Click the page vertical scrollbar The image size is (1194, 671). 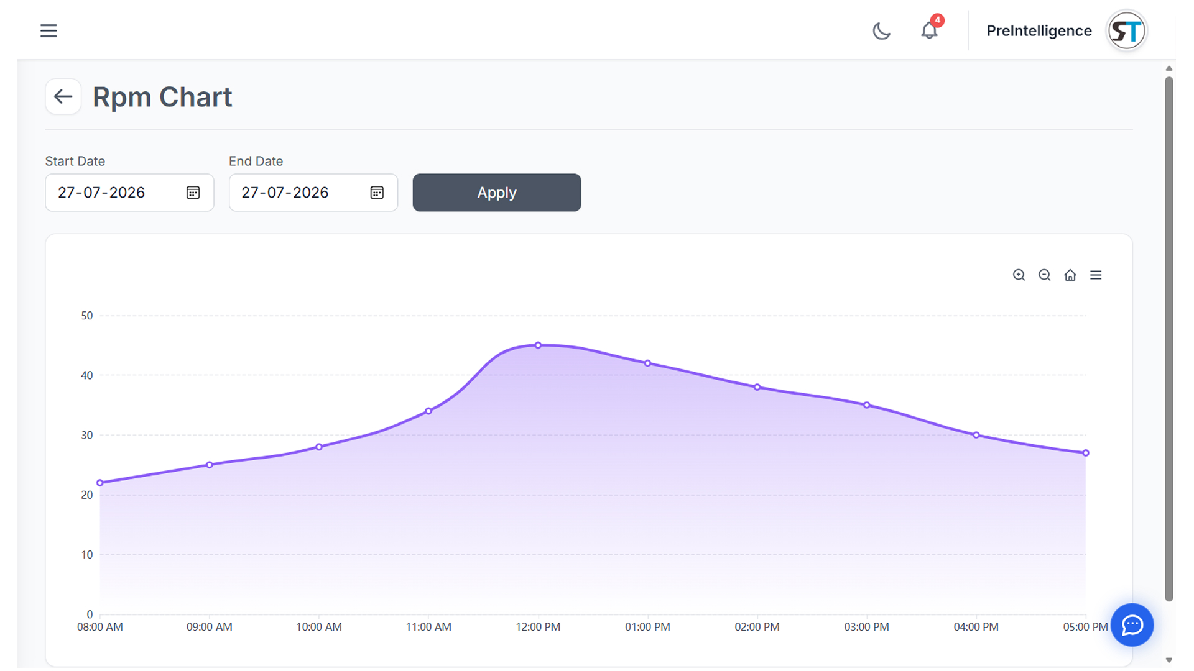(x=1169, y=339)
